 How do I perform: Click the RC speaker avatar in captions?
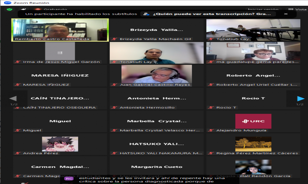69,178
